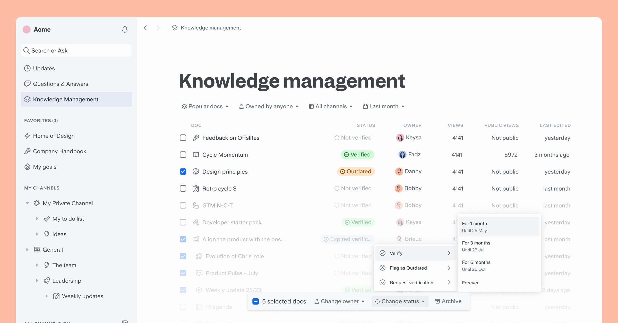Click Danny's avatar in Design principles row

click(399, 172)
